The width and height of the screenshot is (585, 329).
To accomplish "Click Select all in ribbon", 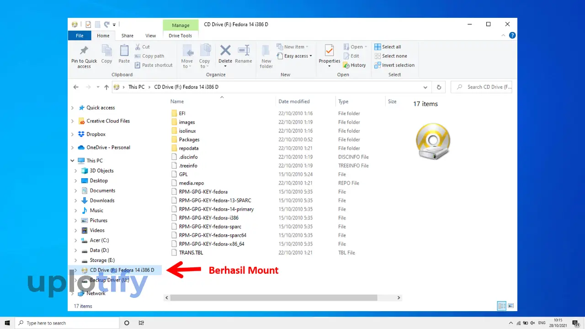I will tap(388, 47).
